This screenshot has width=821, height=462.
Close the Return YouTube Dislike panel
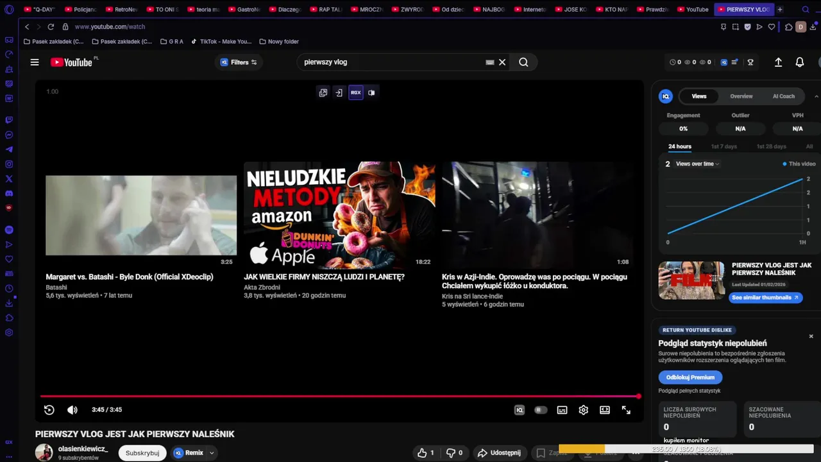coord(811,336)
